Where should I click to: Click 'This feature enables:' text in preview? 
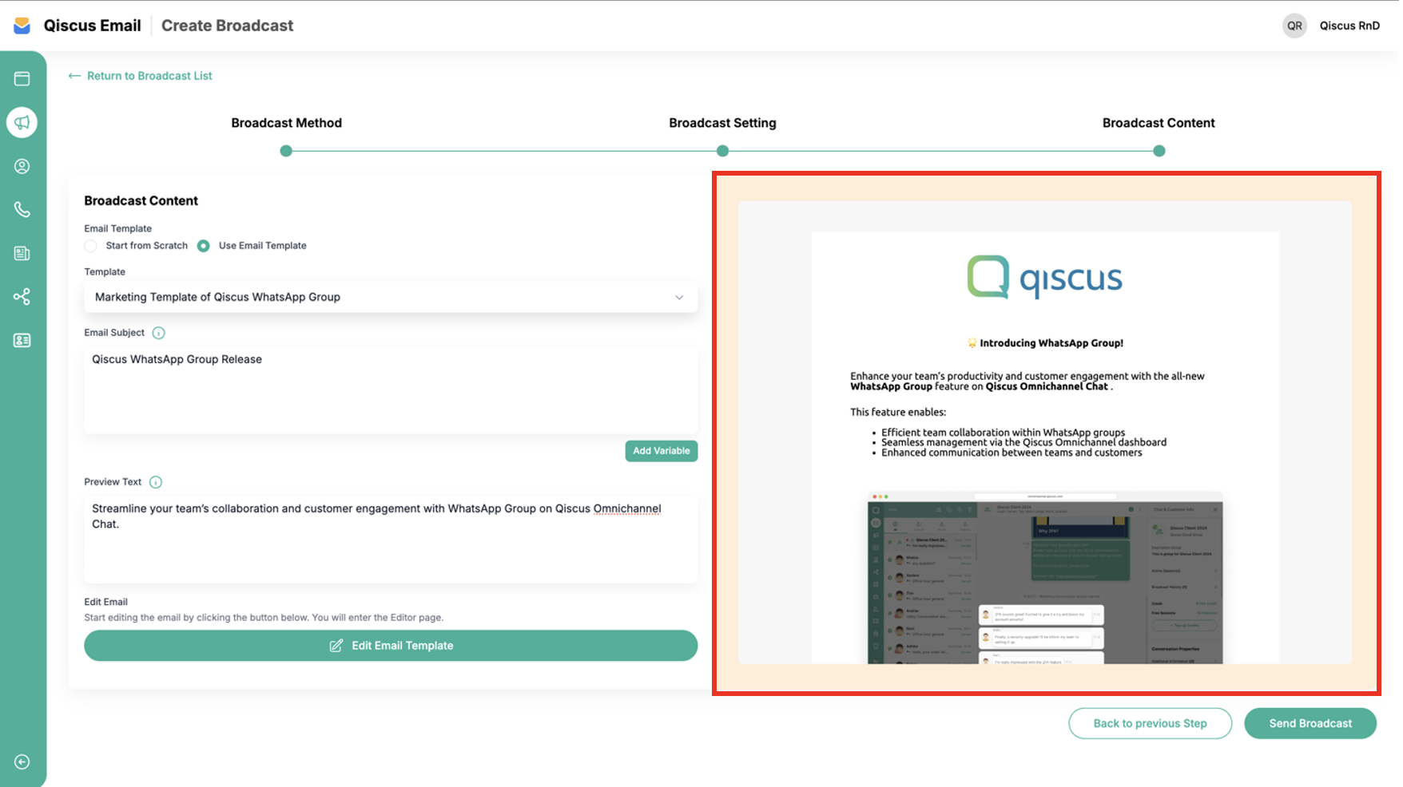pos(898,413)
